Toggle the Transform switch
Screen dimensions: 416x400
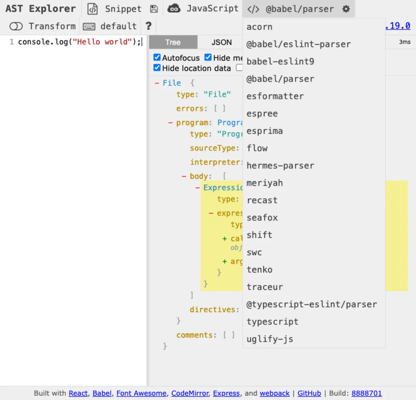pos(16,26)
